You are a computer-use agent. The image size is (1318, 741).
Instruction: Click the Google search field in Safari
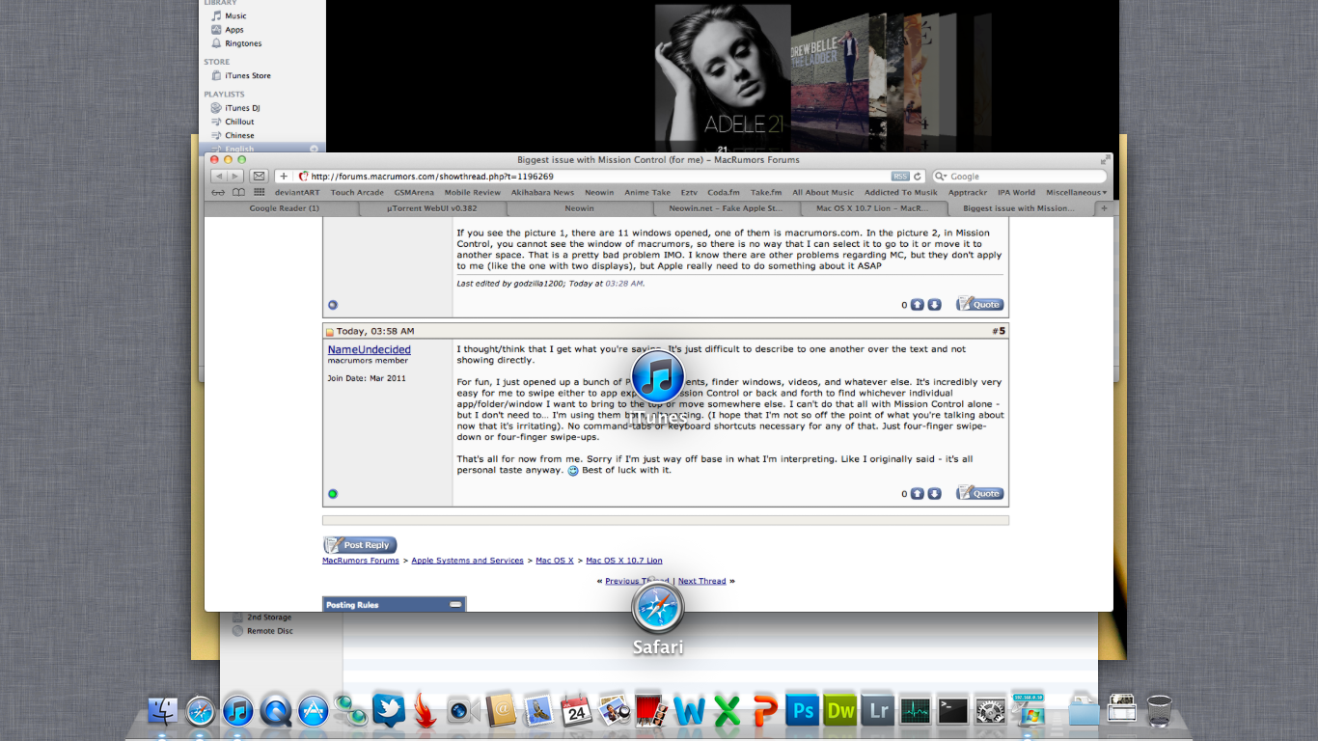tap(1019, 177)
